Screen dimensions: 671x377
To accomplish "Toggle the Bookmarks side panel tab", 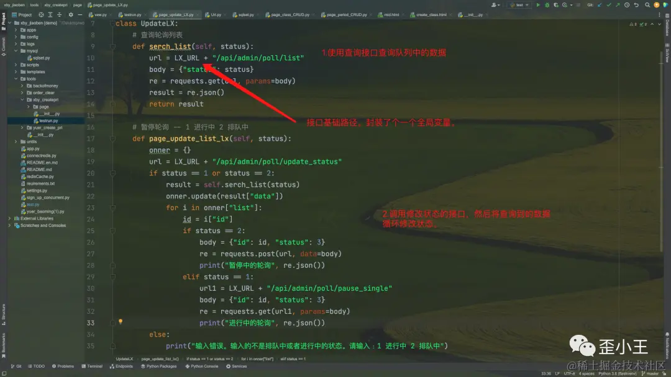I will (x=4, y=345).
